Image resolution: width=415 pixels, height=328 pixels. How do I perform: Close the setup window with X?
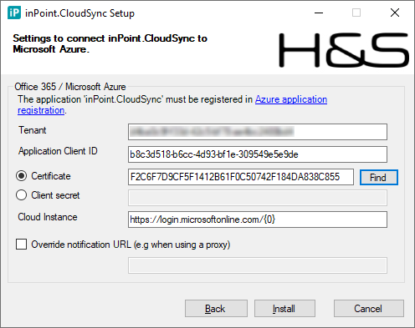395,13
